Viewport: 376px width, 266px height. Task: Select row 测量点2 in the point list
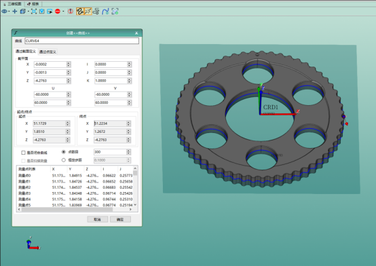(x=75, y=187)
